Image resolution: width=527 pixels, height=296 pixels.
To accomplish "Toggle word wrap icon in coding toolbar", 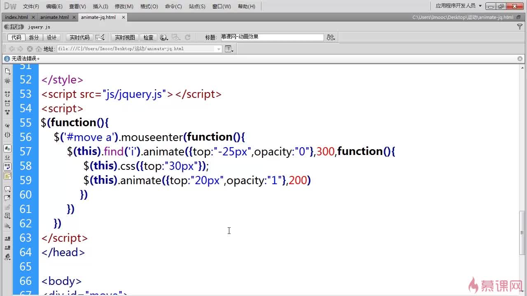I will pos(7,166).
